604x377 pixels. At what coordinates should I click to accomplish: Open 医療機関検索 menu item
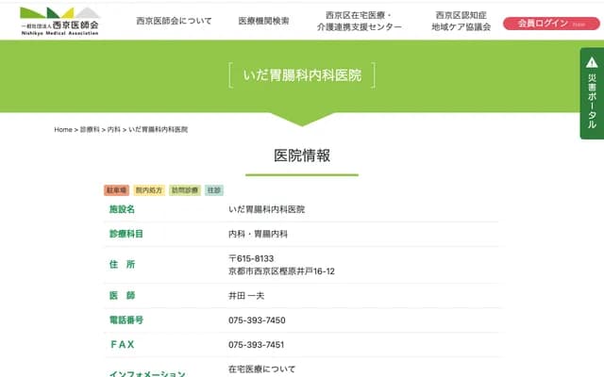tap(263, 21)
